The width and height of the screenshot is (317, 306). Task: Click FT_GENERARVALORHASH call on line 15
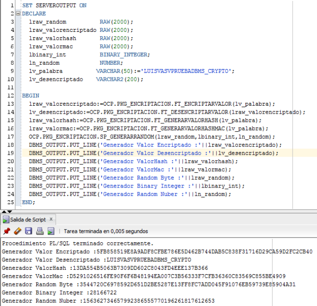[x=186, y=120]
